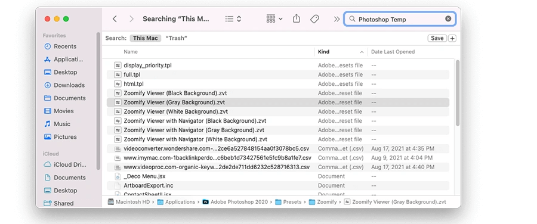537x224 pixels.
Task: Save the current search
Action: (437, 38)
